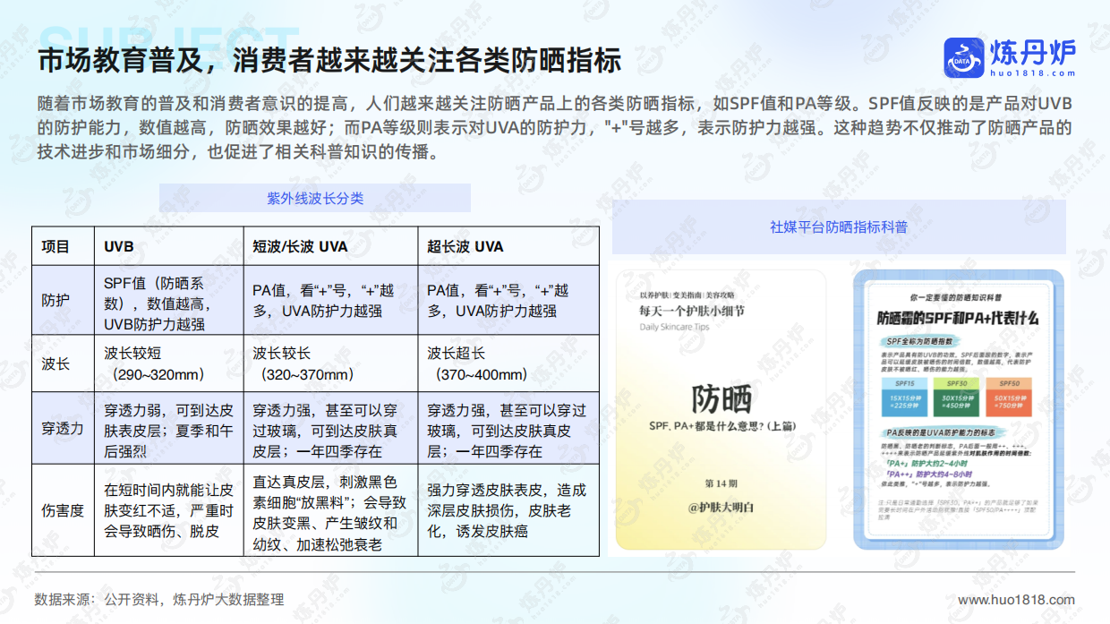
Task: Click the PA值 cell under 短波/长波 UVA
Action: tap(330, 300)
